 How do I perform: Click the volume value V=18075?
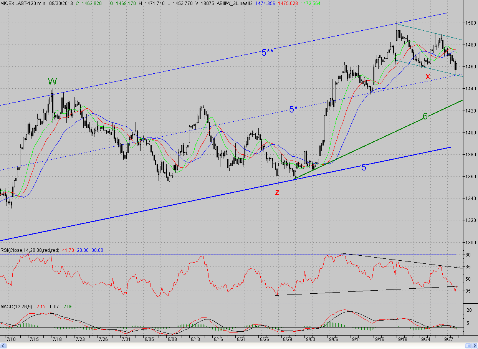[x=205, y=3]
